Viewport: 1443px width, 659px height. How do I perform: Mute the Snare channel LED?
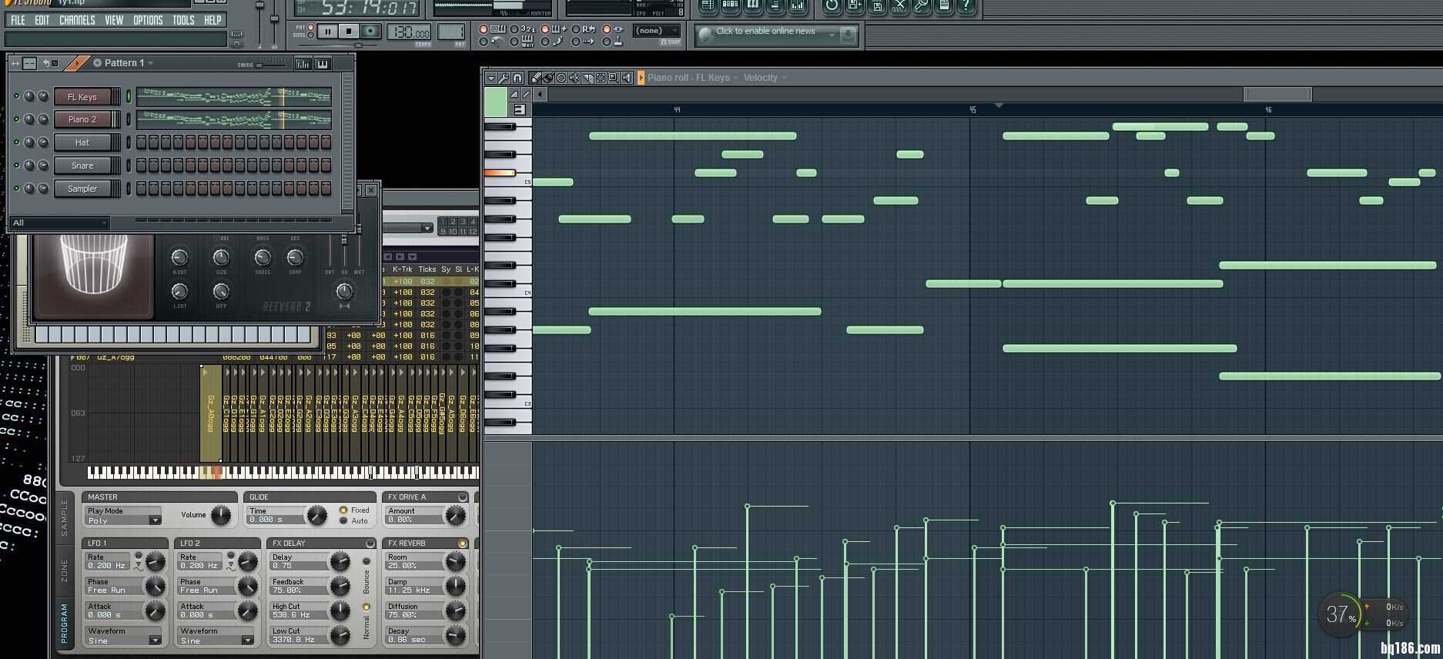(x=16, y=166)
